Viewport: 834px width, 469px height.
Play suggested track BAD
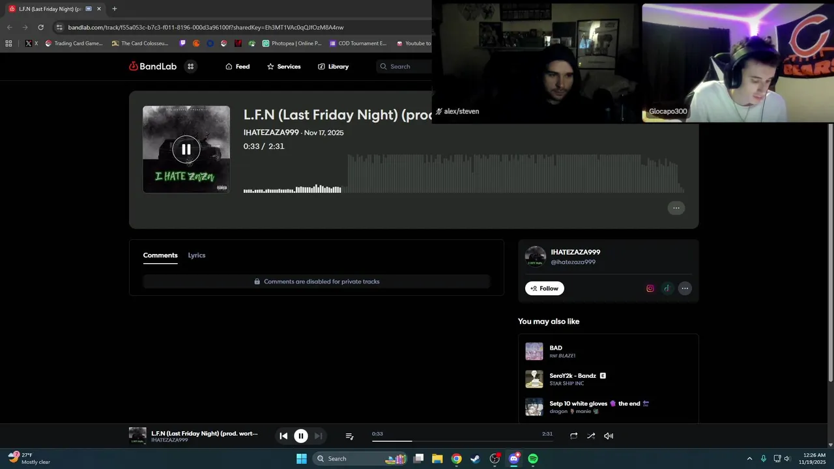coord(556,348)
